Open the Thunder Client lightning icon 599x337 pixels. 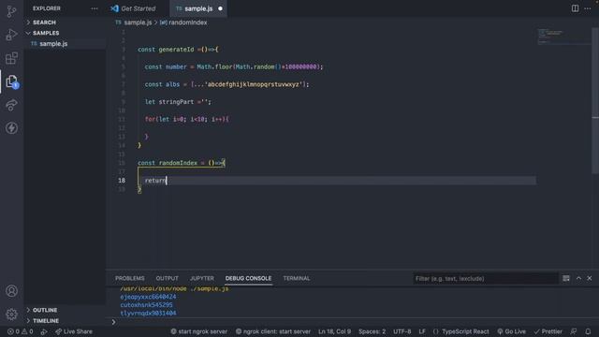tap(11, 128)
